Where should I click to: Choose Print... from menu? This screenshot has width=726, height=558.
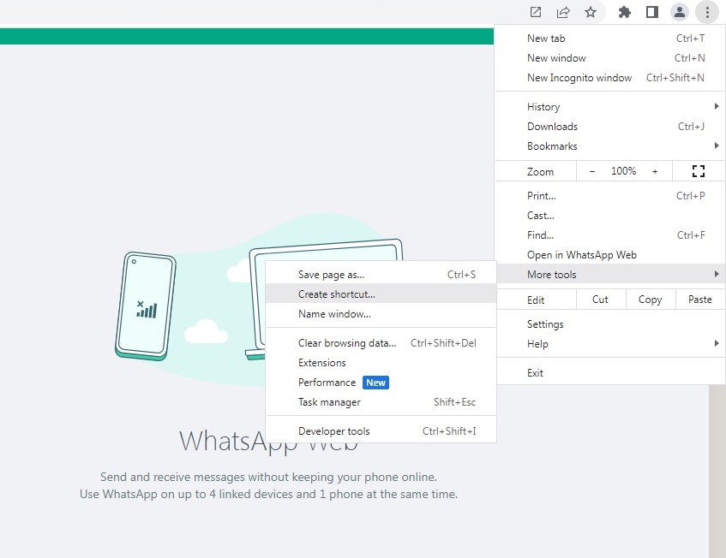610,195
